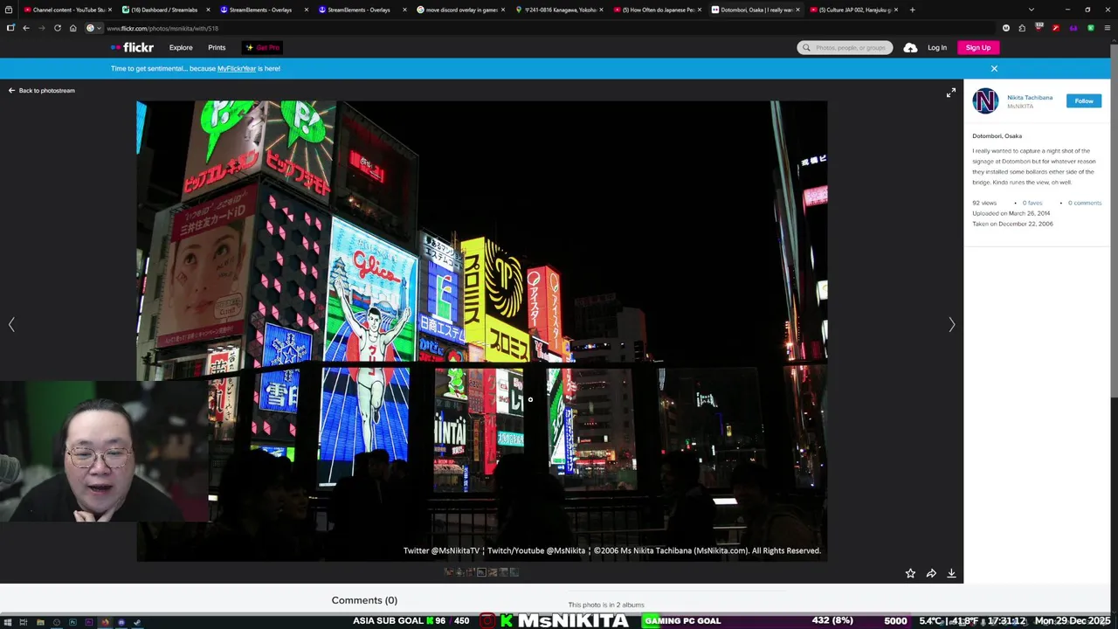Select the first thumbnail in photo filmstrip

click(x=449, y=572)
